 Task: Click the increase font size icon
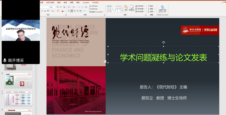tap(58, 7)
